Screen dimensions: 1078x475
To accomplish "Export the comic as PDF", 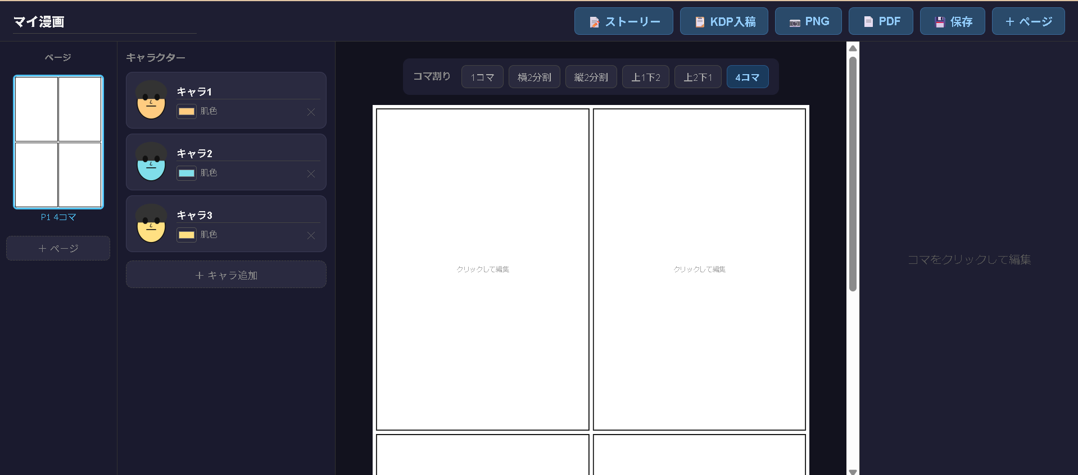I will [x=881, y=21].
